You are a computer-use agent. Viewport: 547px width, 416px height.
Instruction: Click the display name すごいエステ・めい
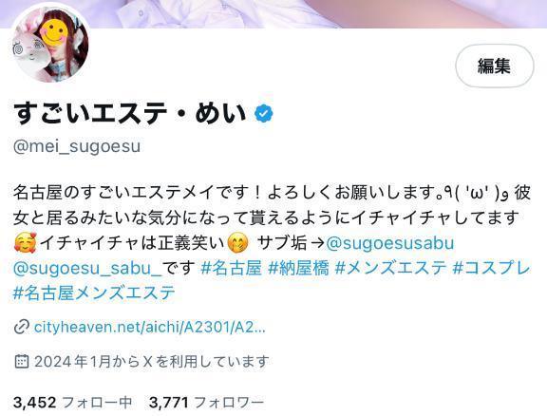130,113
